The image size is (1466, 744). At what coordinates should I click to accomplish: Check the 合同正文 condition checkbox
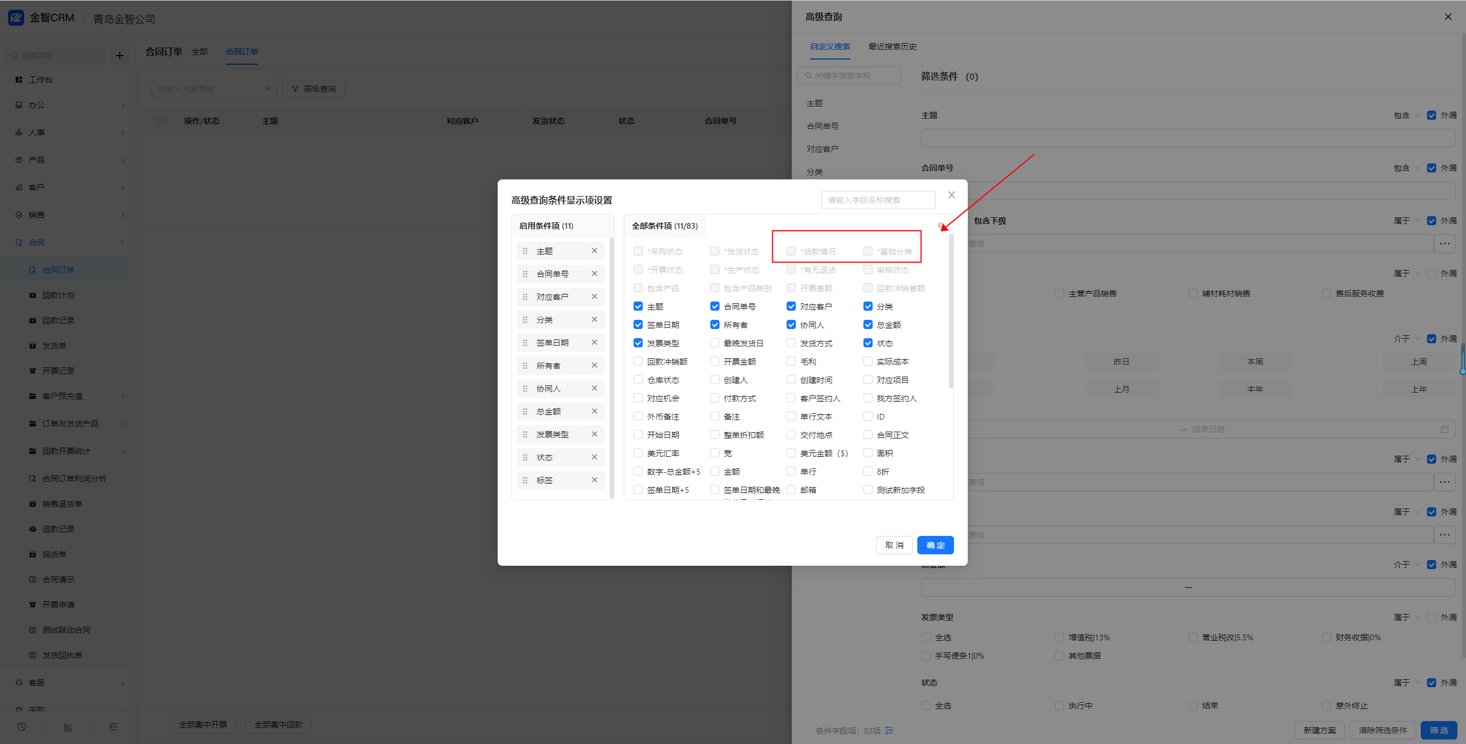(x=868, y=435)
